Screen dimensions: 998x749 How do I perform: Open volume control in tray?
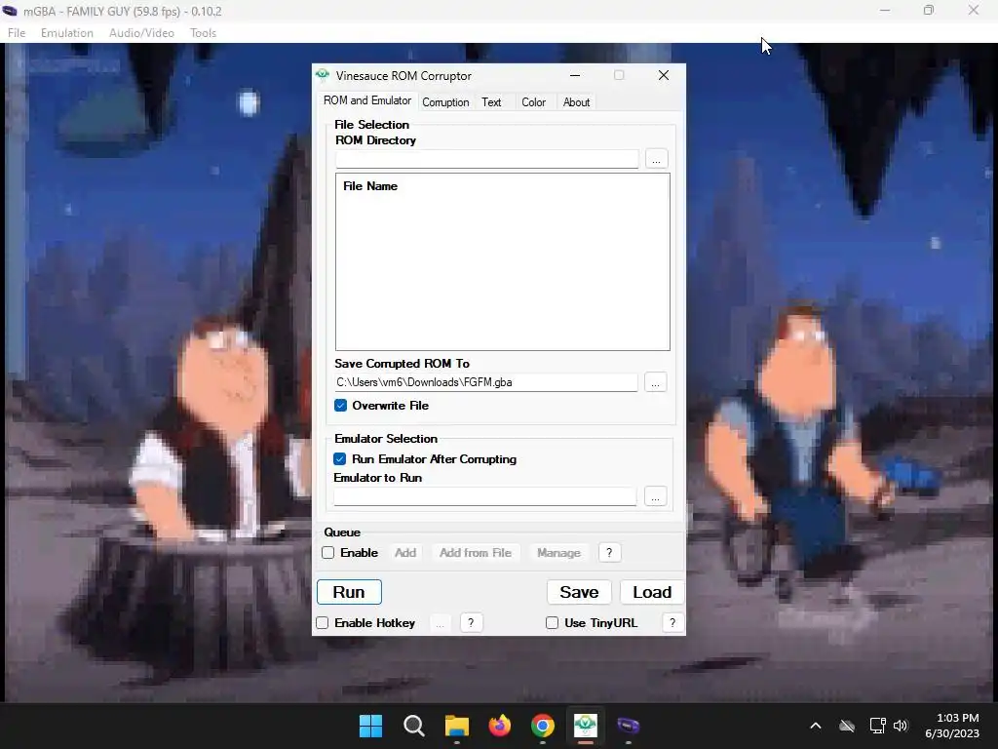click(x=900, y=726)
